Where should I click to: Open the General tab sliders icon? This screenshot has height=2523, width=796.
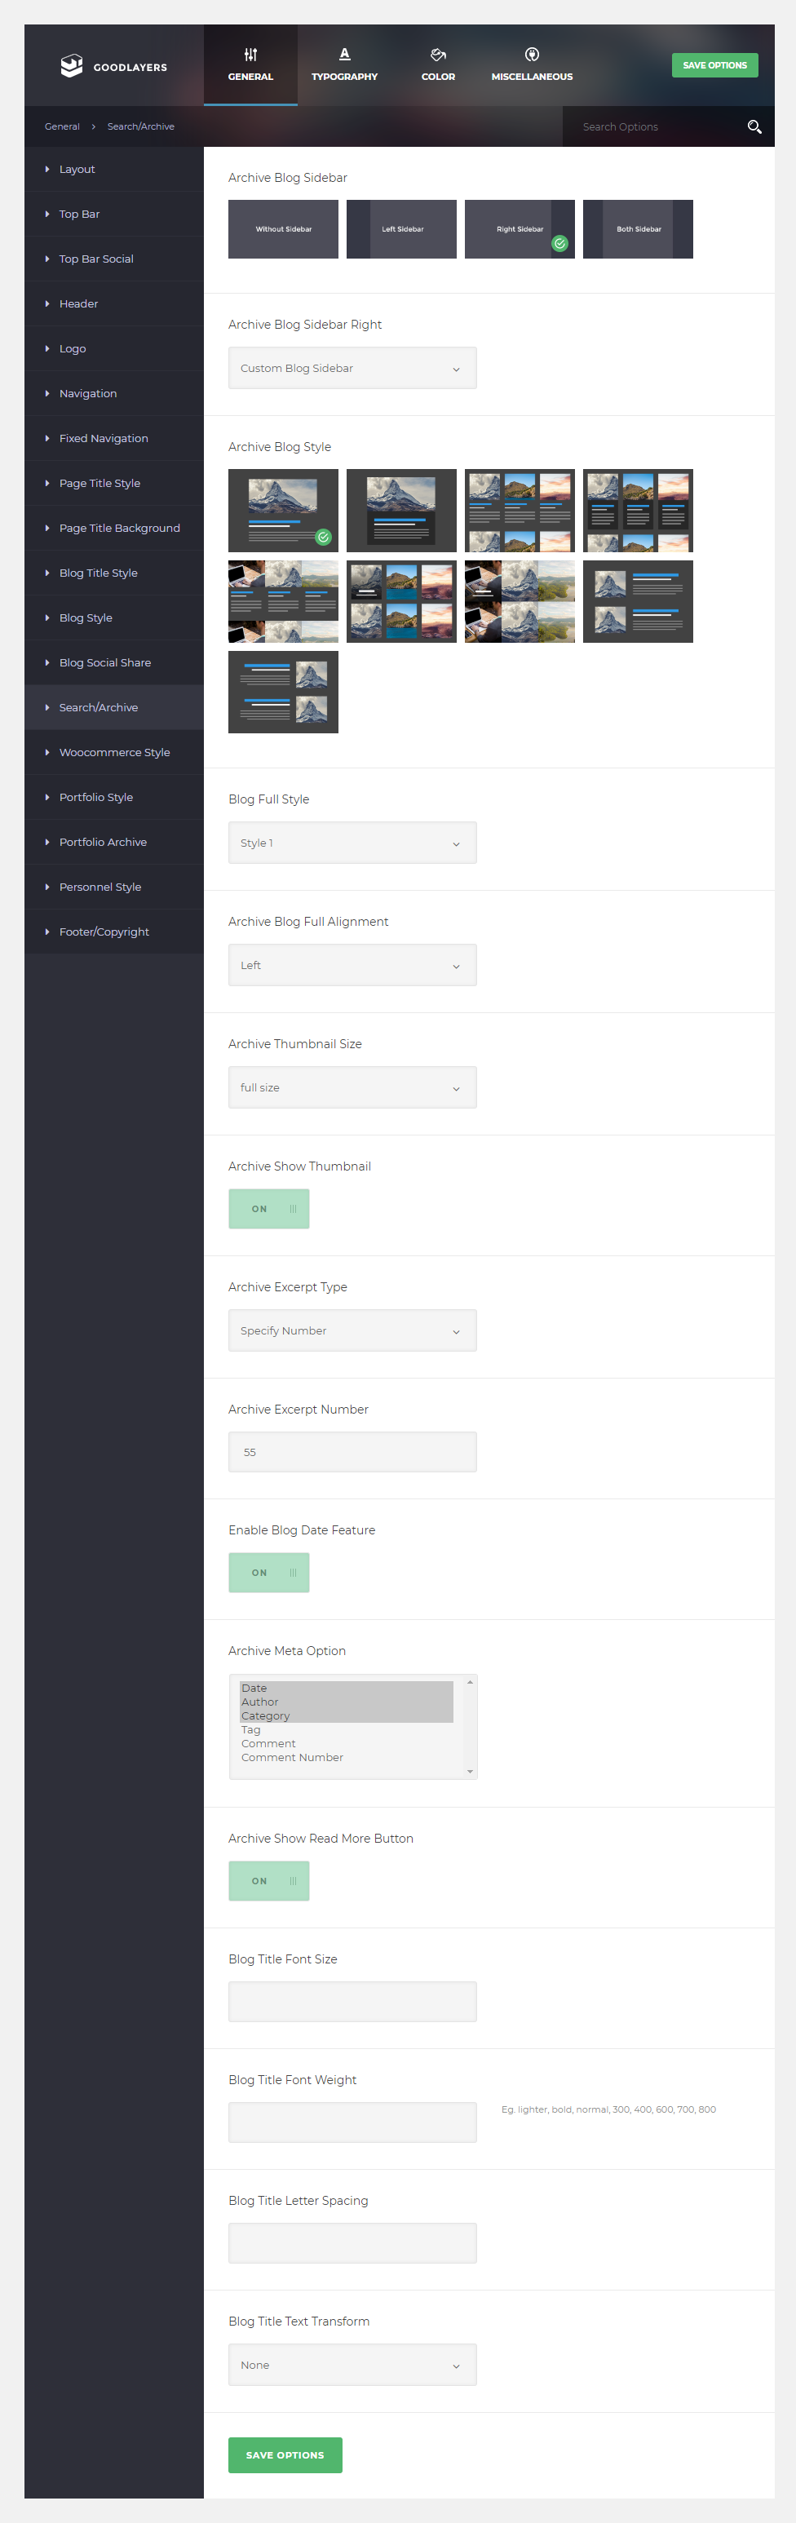250,55
